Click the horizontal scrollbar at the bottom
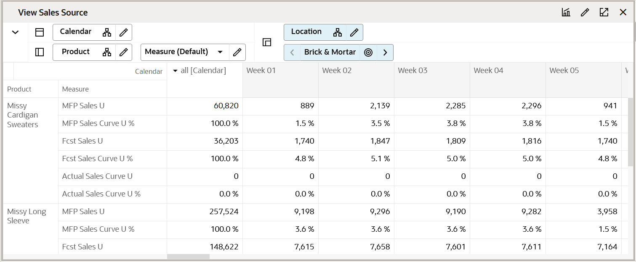Screen dimensions: 636x262 pyautogui.click(x=188, y=256)
